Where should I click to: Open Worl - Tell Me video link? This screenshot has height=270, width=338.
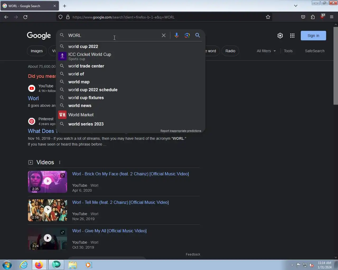pos(120,202)
